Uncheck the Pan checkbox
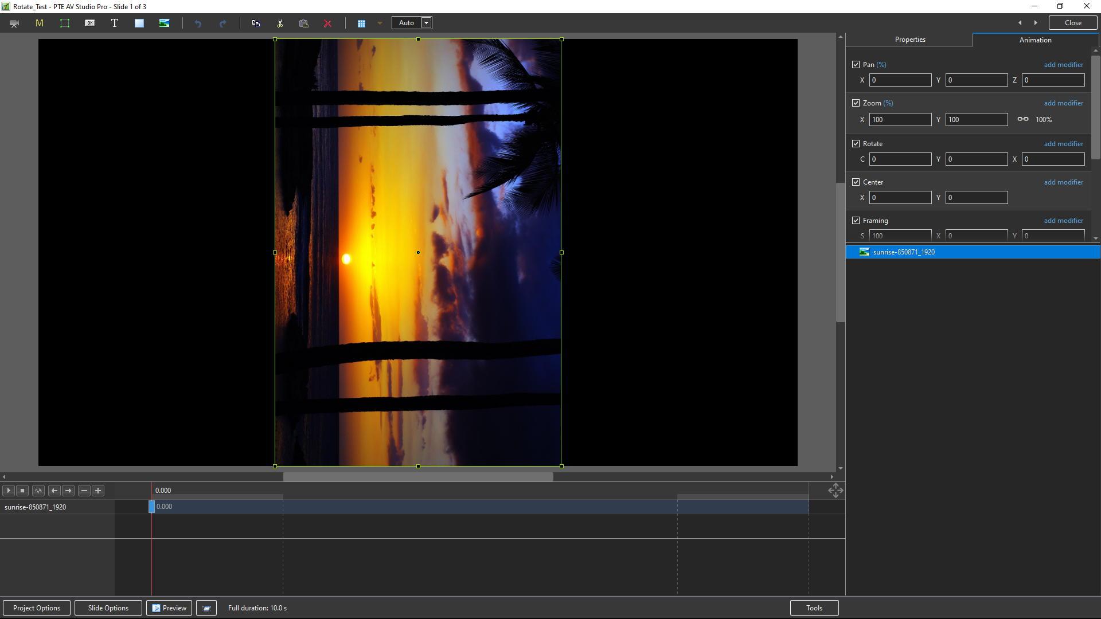This screenshot has width=1101, height=619. click(x=856, y=65)
